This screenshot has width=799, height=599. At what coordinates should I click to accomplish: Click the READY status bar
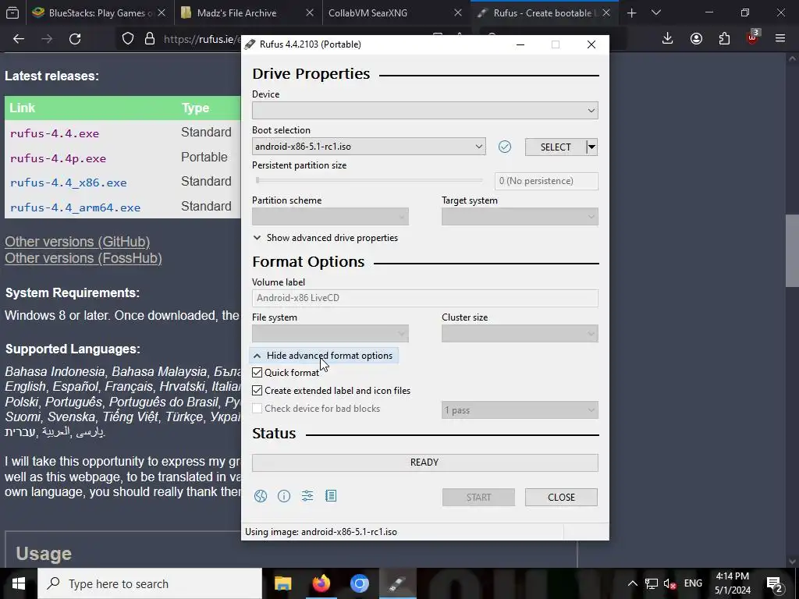point(425,463)
